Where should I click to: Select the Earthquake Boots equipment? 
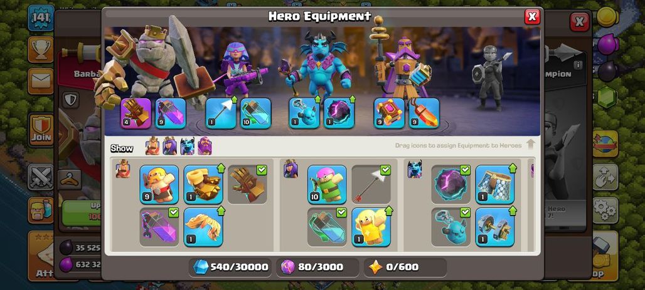click(203, 184)
